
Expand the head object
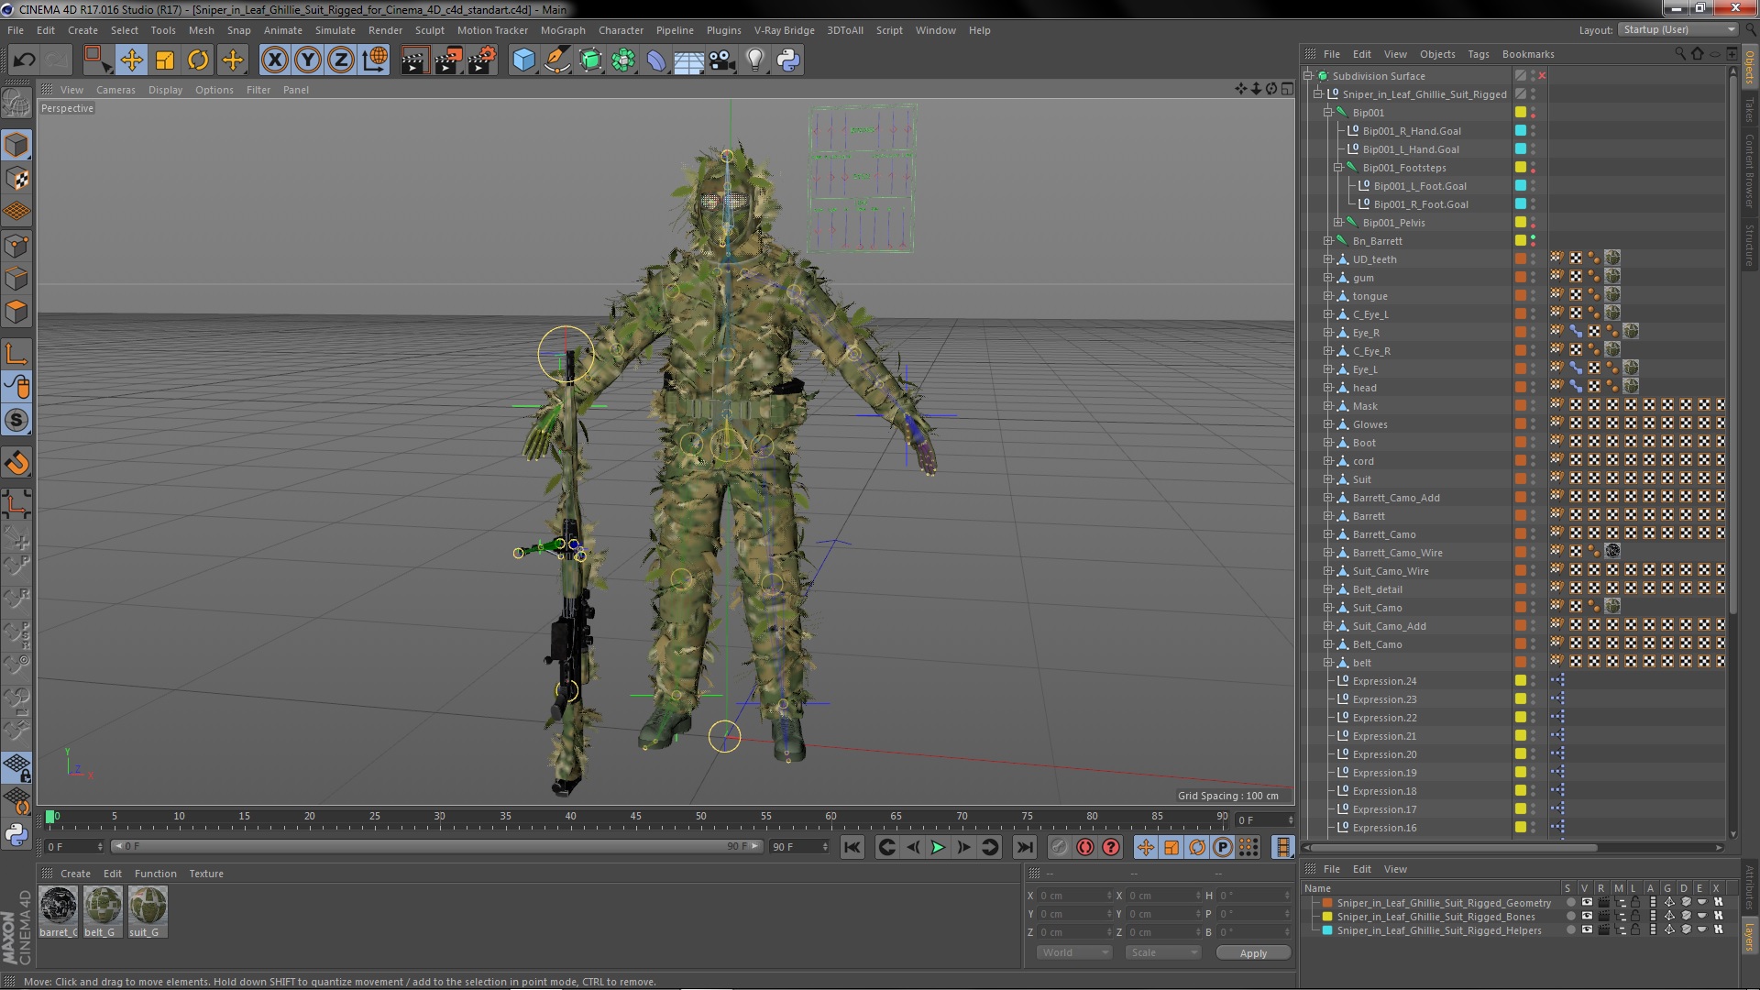click(x=1328, y=388)
